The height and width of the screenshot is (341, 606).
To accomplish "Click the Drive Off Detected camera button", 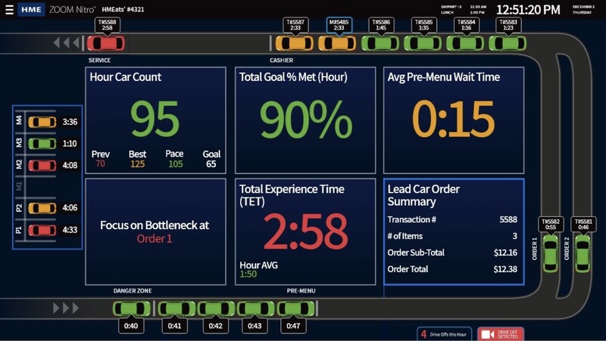I will (x=500, y=333).
